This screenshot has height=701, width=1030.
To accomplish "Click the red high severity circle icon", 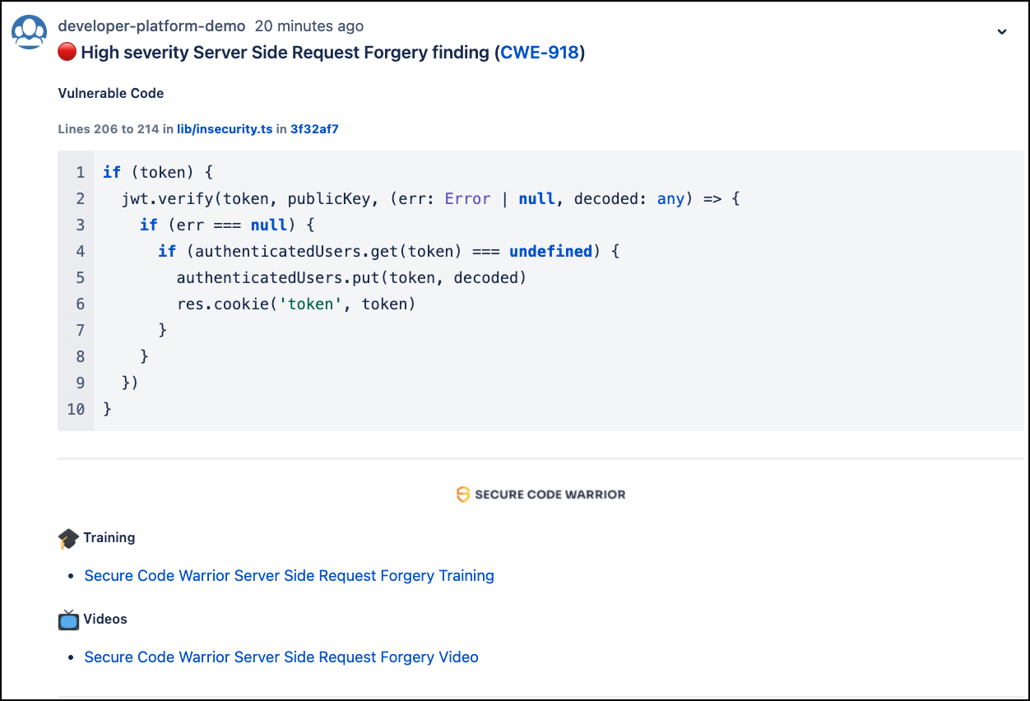I will 67,53.
